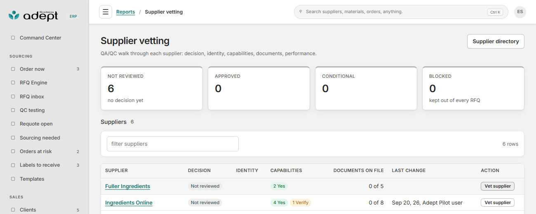Click the Requote open sidebar icon
The width and height of the screenshot is (536, 214).
tap(13, 124)
